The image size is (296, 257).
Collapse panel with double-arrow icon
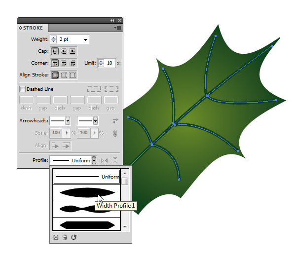pos(112,20)
